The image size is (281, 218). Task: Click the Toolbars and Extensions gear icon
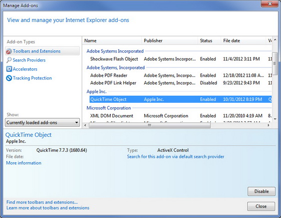[x=9, y=51]
